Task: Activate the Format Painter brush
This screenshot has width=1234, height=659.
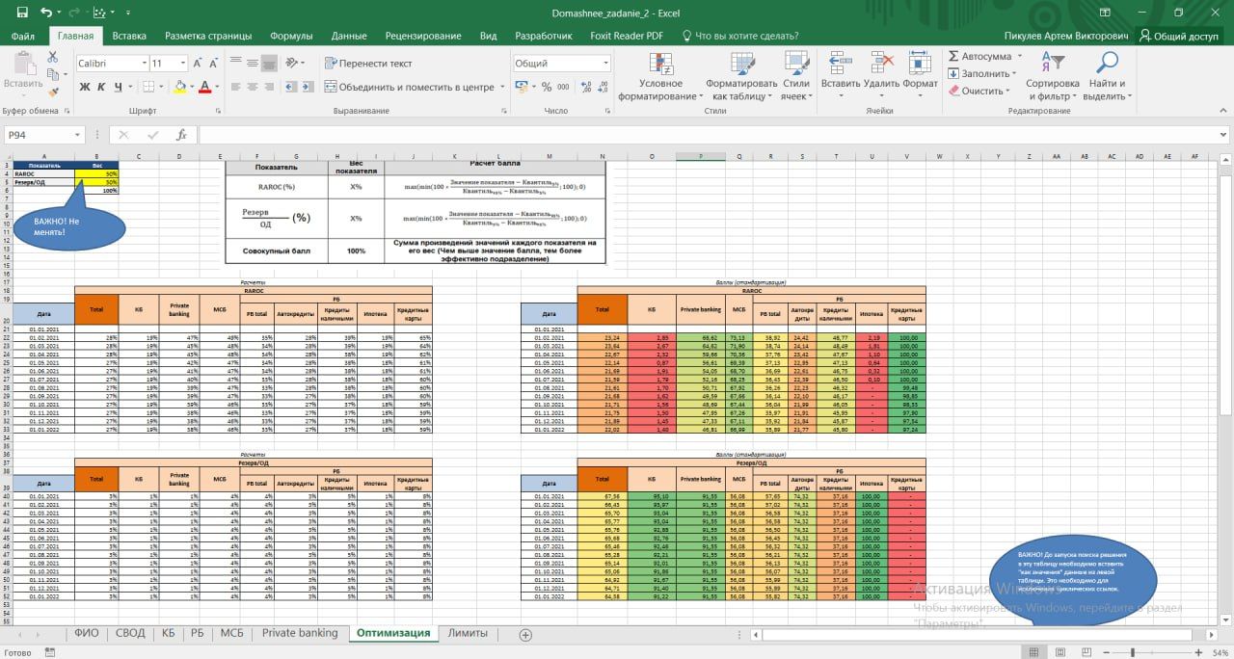Action: pyautogui.click(x=53, y=92)
